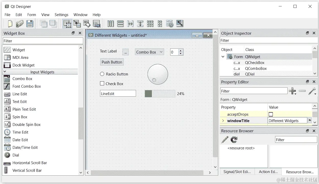This screenshot has height=184, width=319.
Task: Switch to the Action Editor tab
Action: pos(268,172)
